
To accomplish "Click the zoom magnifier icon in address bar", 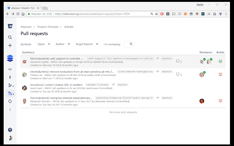I will (x=152, y=14).
